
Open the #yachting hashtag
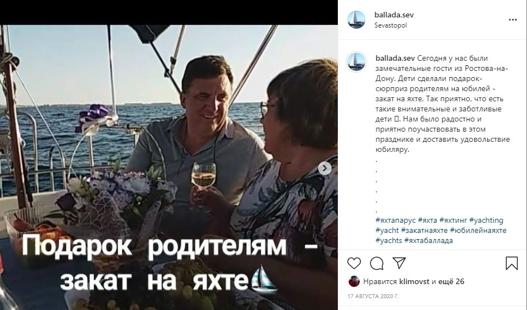click(486, 221)
